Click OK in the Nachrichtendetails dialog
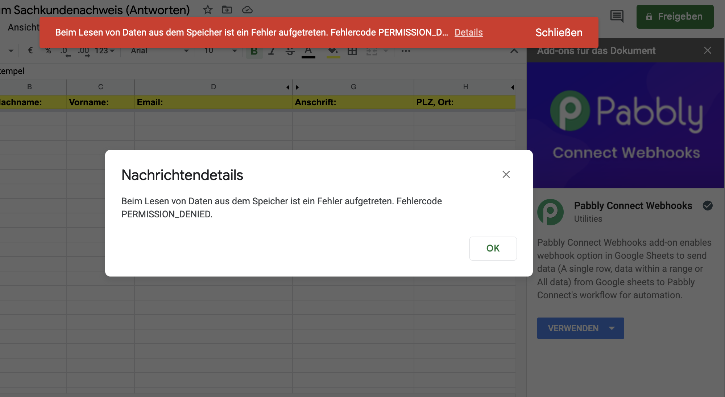This screenshot has height=397, width=725. 493,248
